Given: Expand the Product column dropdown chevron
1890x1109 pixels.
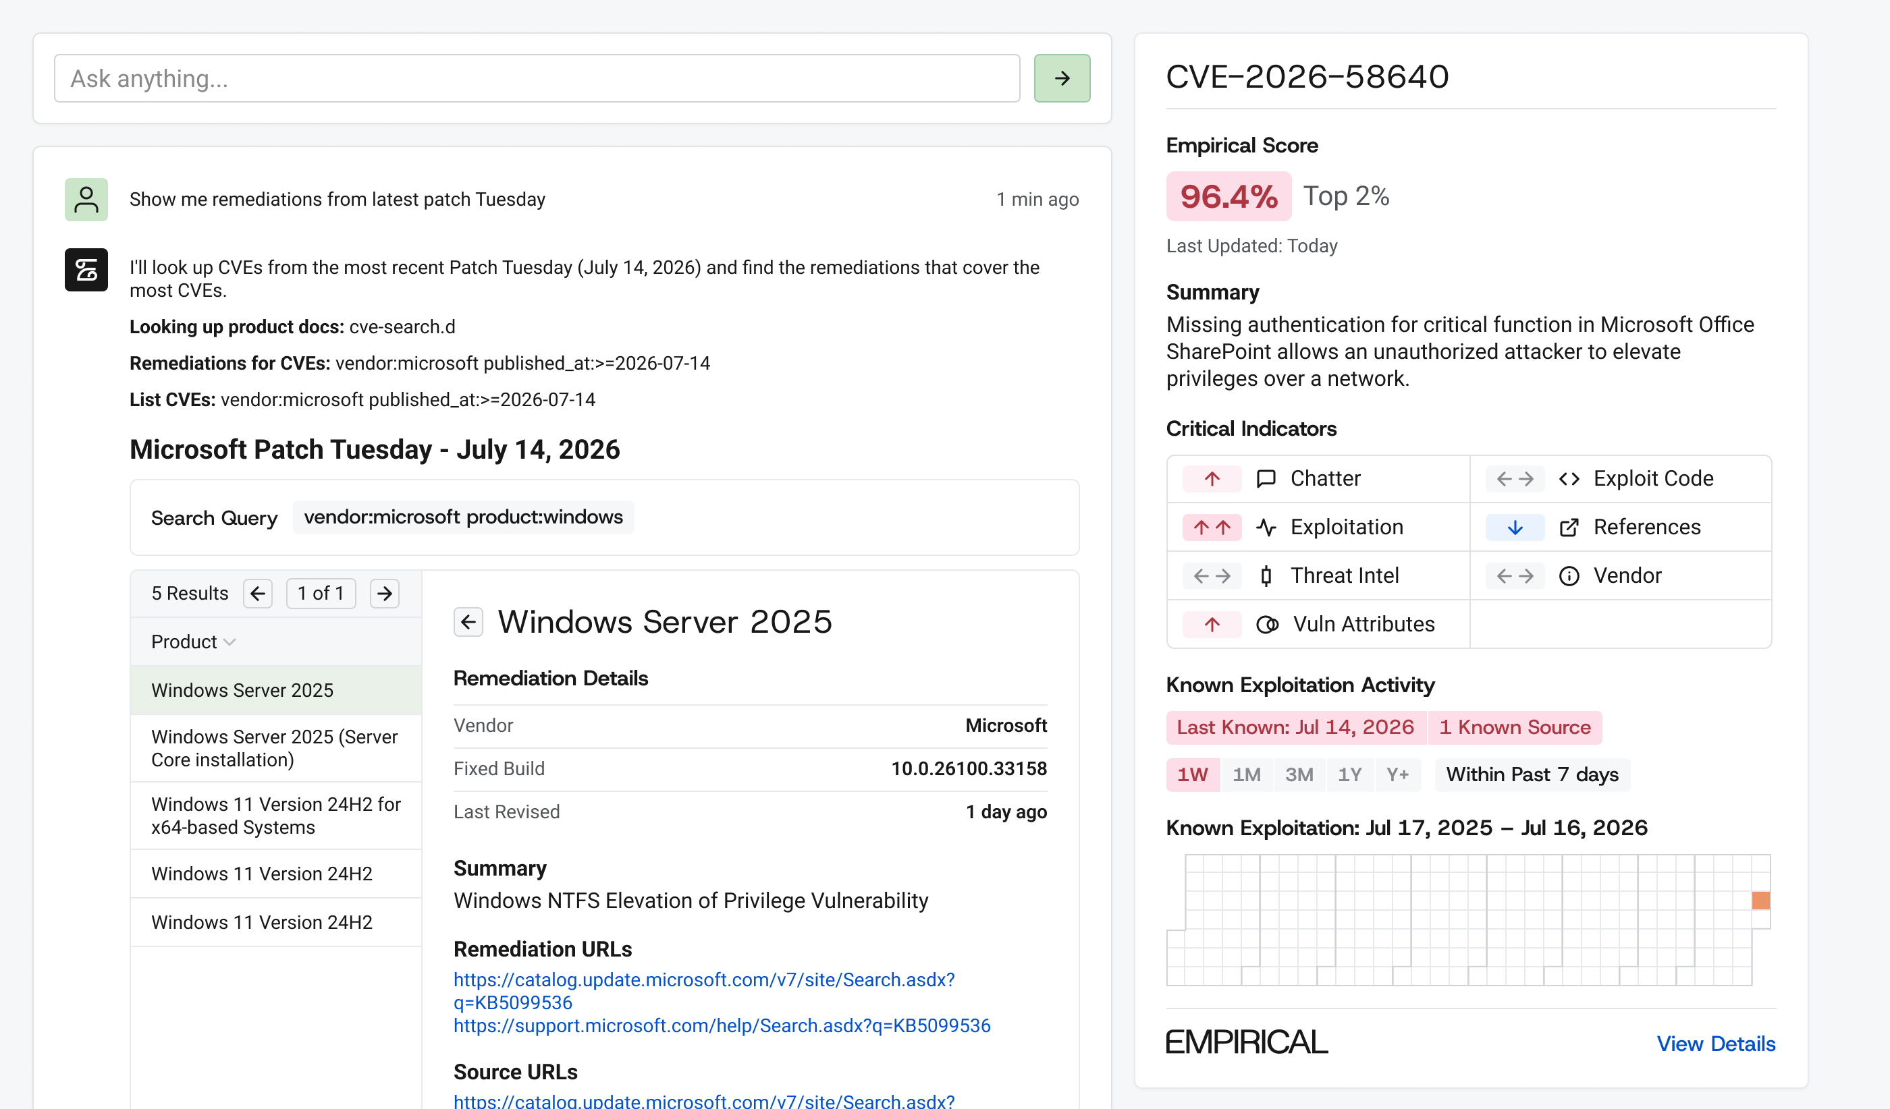Looking at the screenshot, I should click(230, 642).
